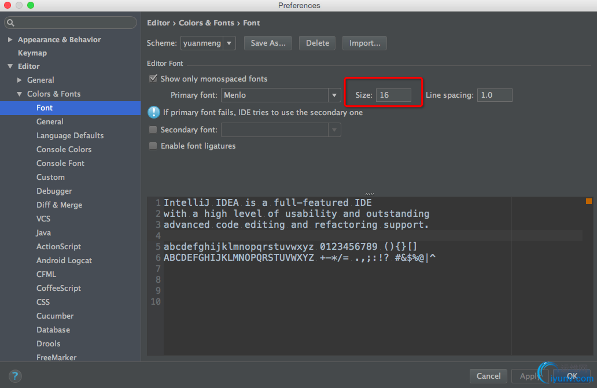Click the help question mark icon
597x388 pixels.
[x=15, y=376]
